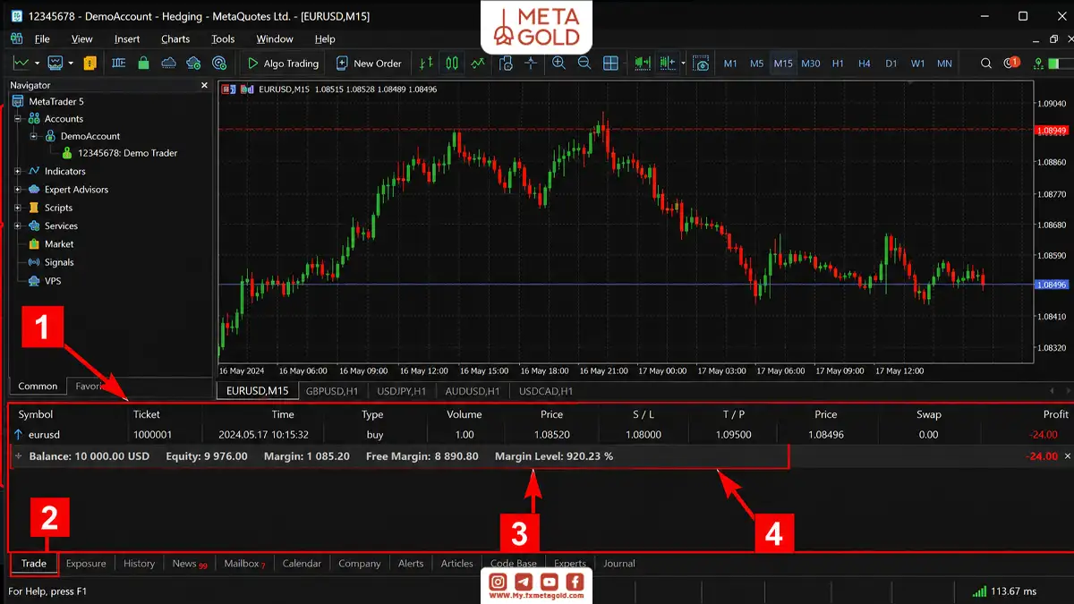The image size is (1074, 604).
Task: Toggle Algo Trading on
Action: pos(282,64)
